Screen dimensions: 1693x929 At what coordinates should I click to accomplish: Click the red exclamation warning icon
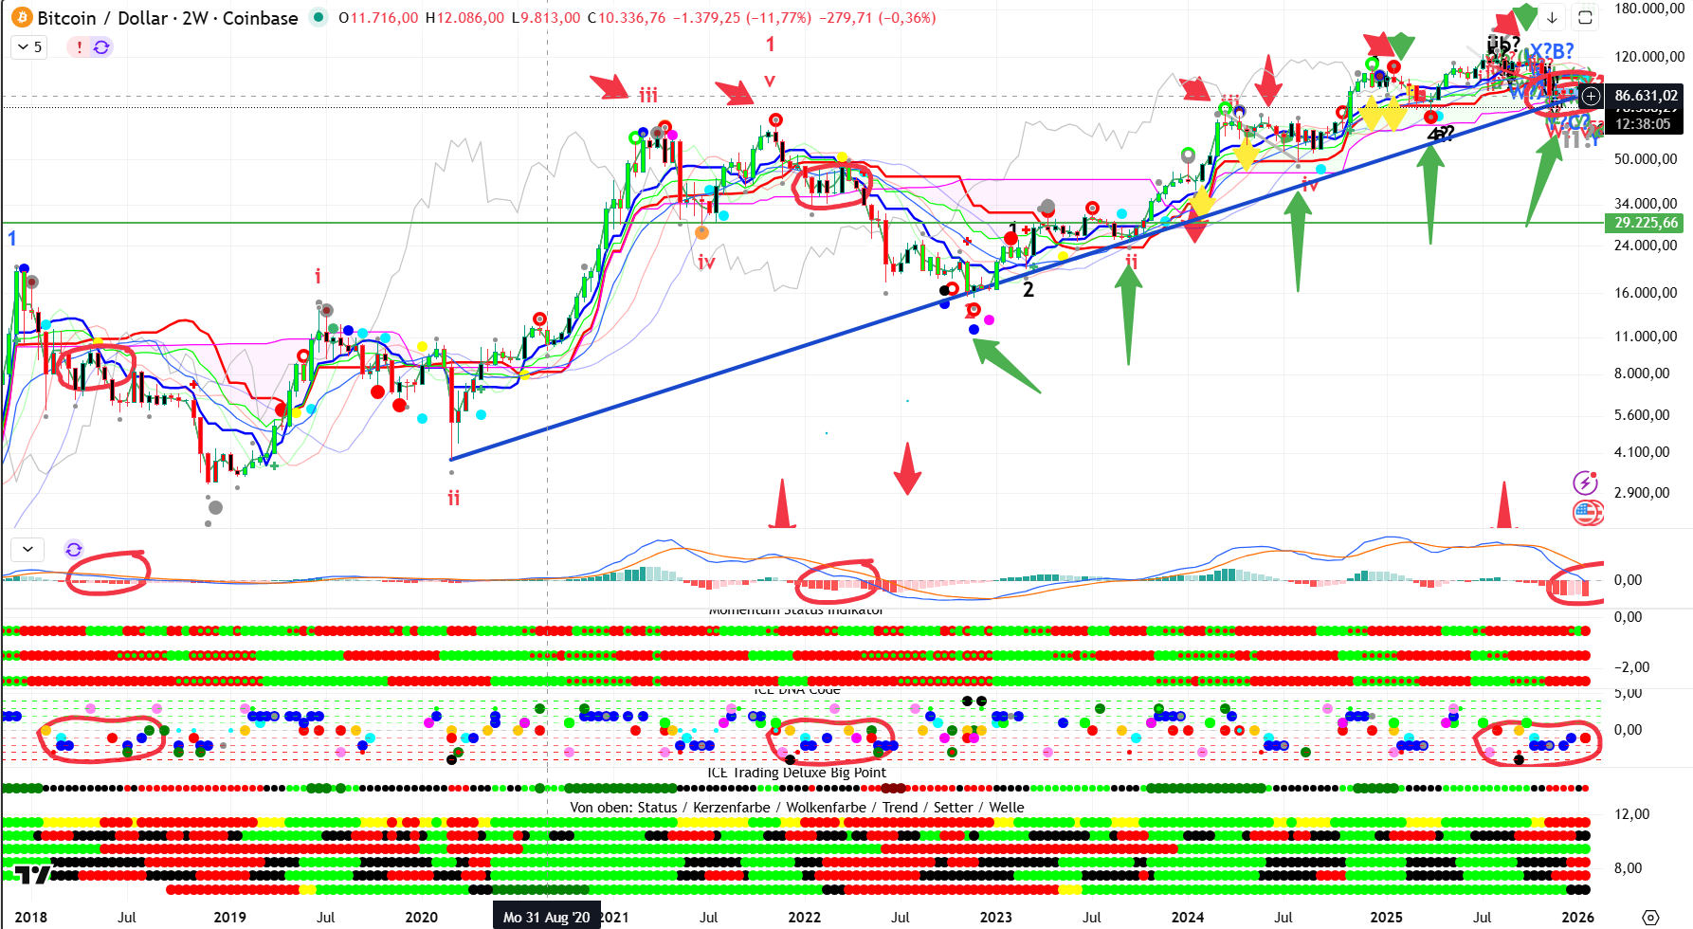coord(80,46)
